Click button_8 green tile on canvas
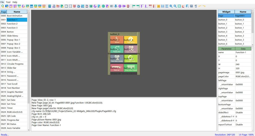255x136 pixels. [131, 59]
